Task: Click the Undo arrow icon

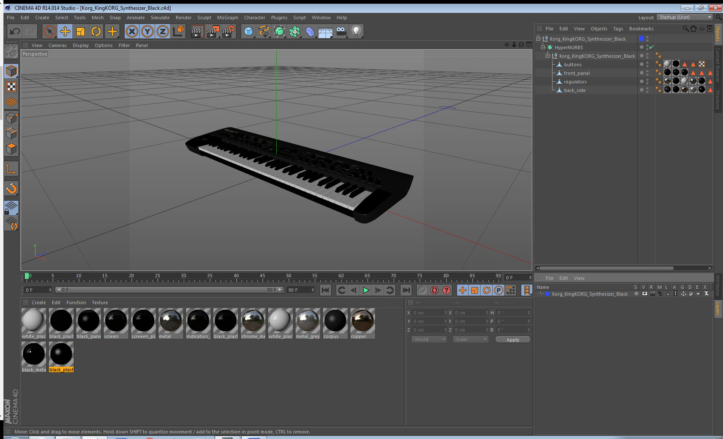Action: coord(15,31)
